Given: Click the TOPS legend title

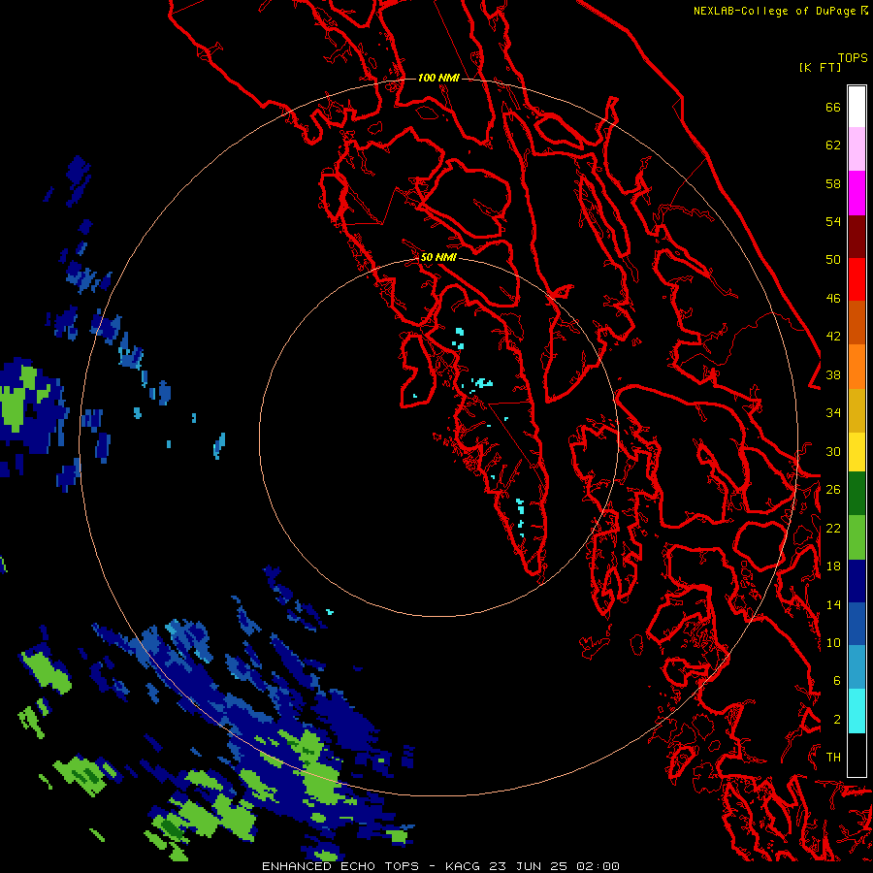Looking at the screenshot, I should click(853, 57).
